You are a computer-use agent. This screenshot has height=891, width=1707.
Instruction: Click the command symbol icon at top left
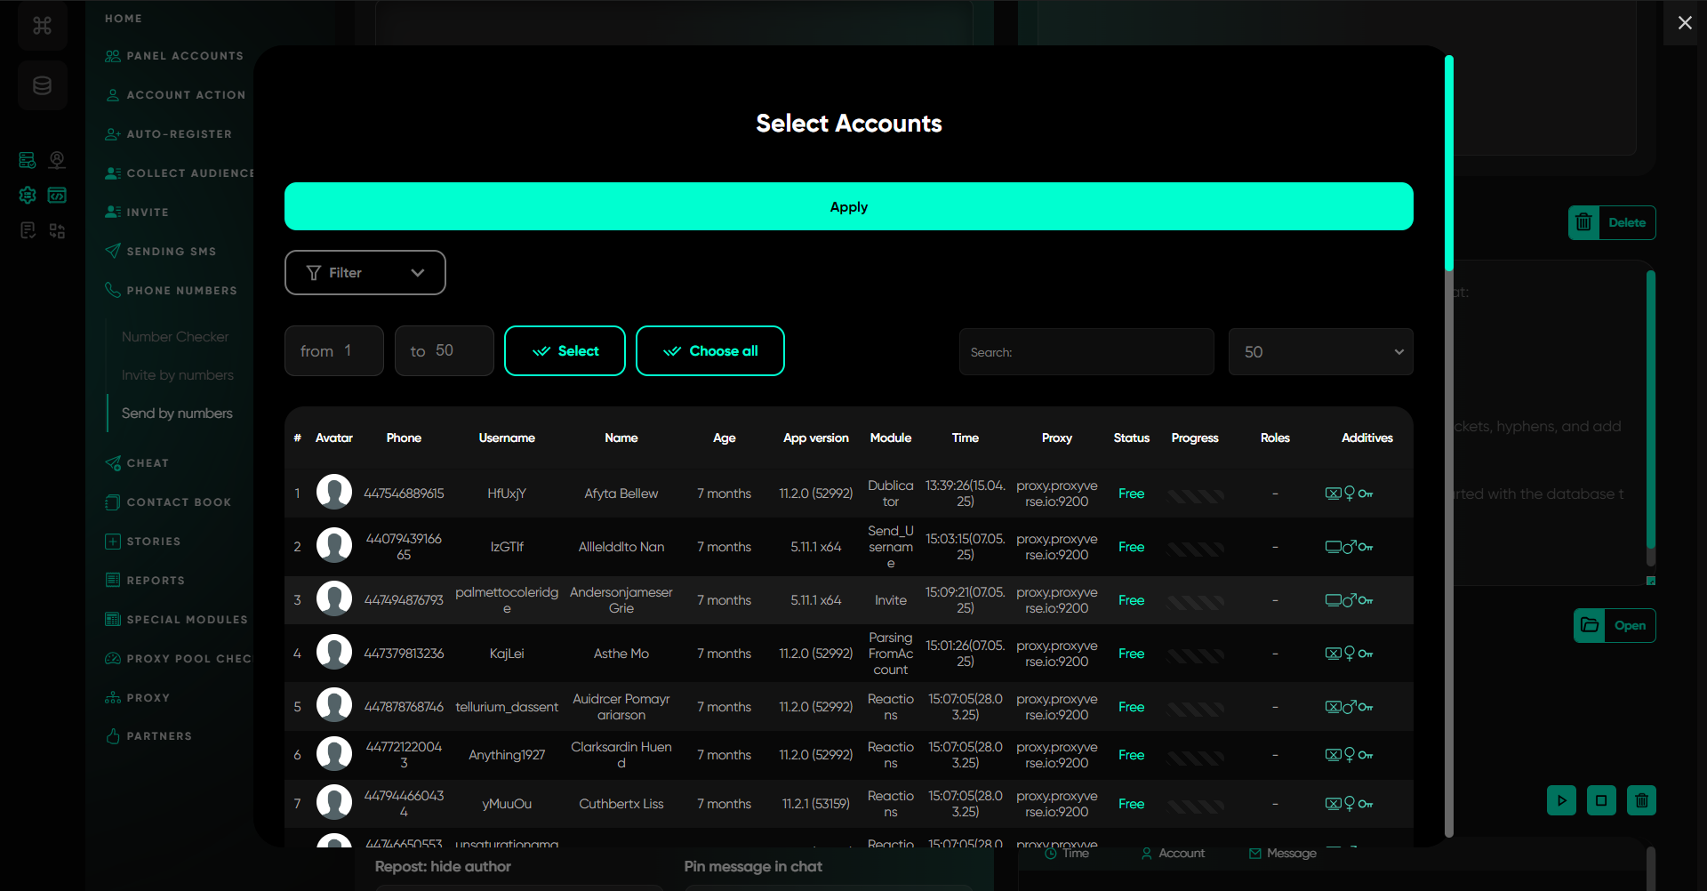[x=42, y=26]
